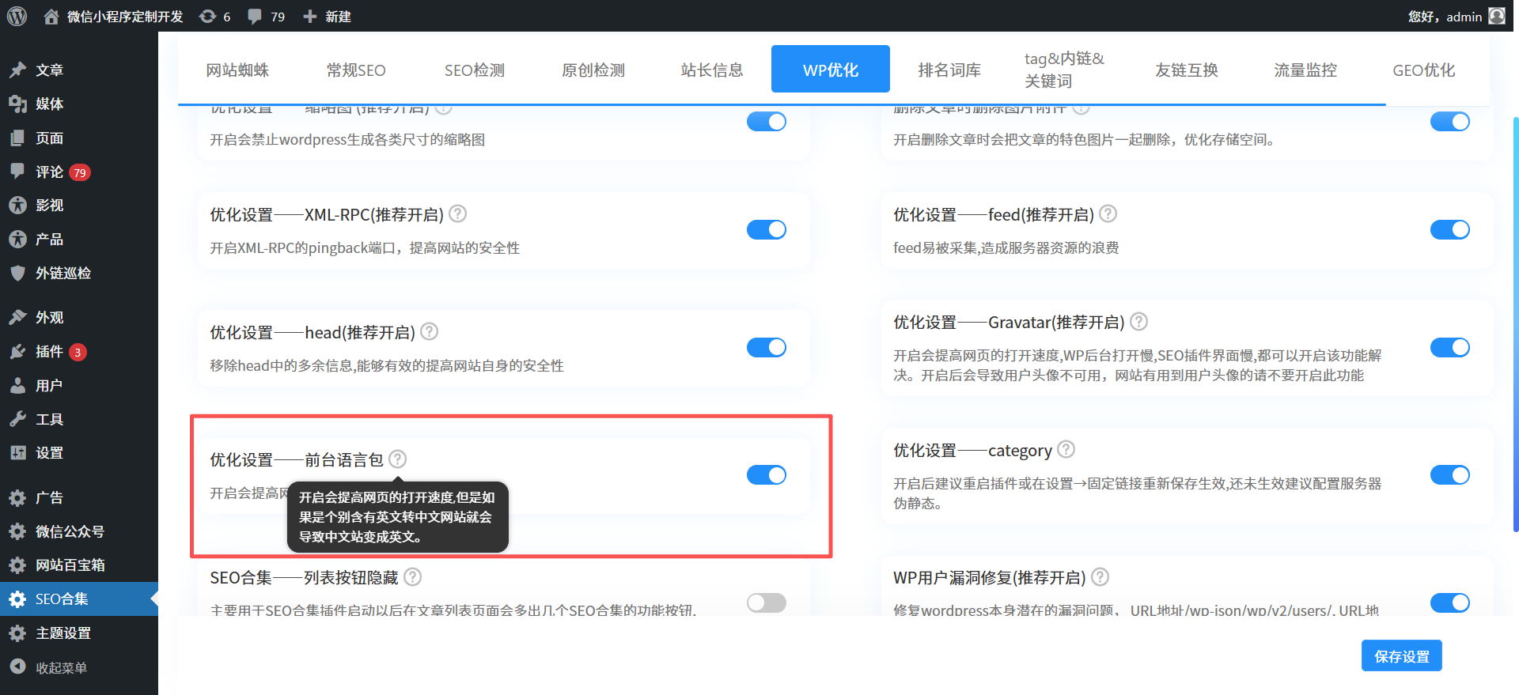Click the 微信公众号 gear icon

pos(17,531)
